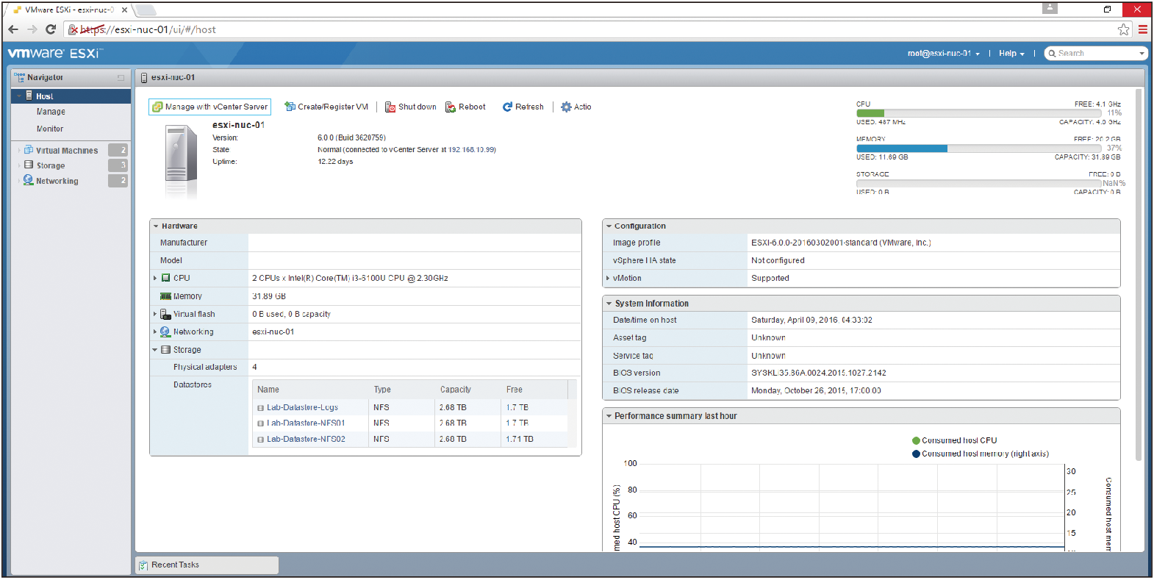This screenshot has height=580, width=1154.
Task: Click the Virtual Machines icon in Navigator
Action: pos(29,150)
